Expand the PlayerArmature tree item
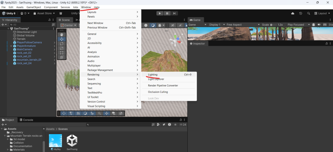 (11, 46)
